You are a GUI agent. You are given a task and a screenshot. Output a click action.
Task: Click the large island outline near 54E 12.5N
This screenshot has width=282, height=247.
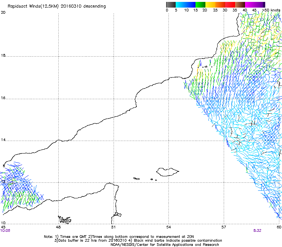click(x=167, y=172)
